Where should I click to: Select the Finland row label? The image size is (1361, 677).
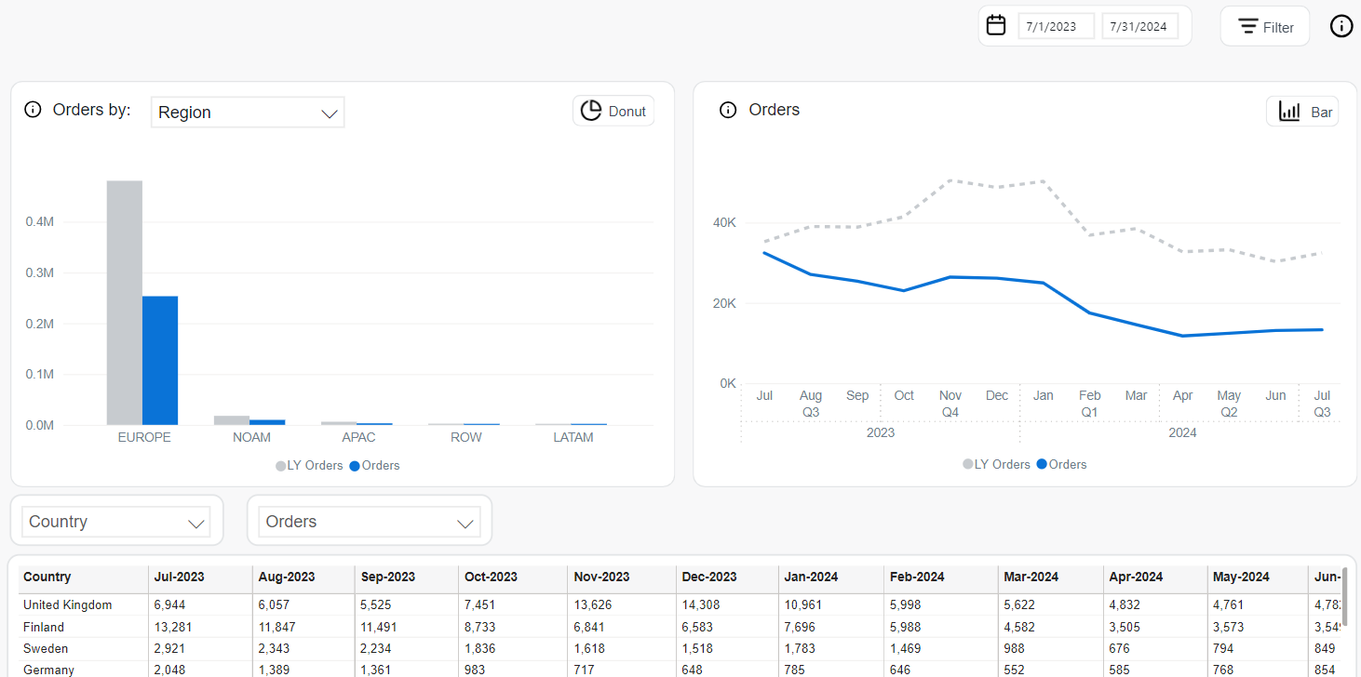click(x=44, y=627)
